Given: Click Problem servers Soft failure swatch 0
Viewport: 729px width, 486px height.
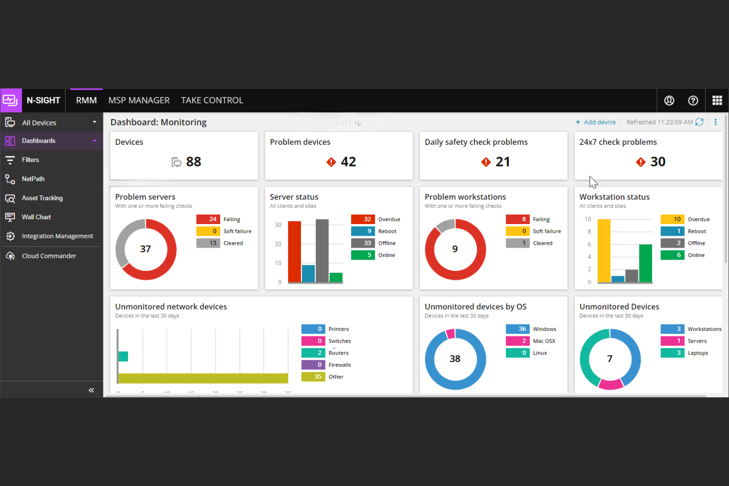Looking at the screenshot, I should [208, 231].
